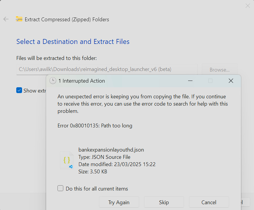
Task: Click the Error 0x80010135 Path too long text
Action: tap(95, 126)
